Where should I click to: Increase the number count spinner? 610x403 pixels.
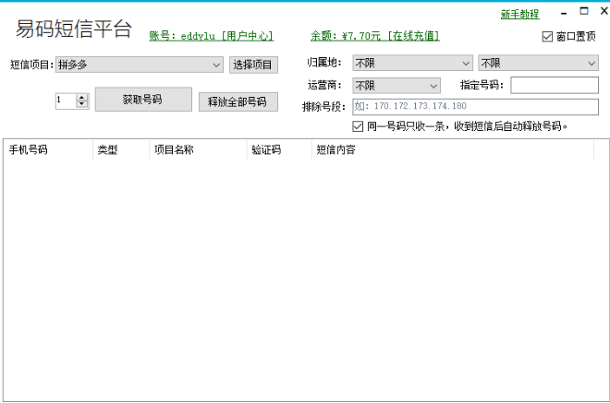[81, 97]
